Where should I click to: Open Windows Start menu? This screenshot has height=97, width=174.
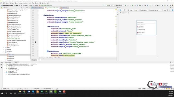2,93
